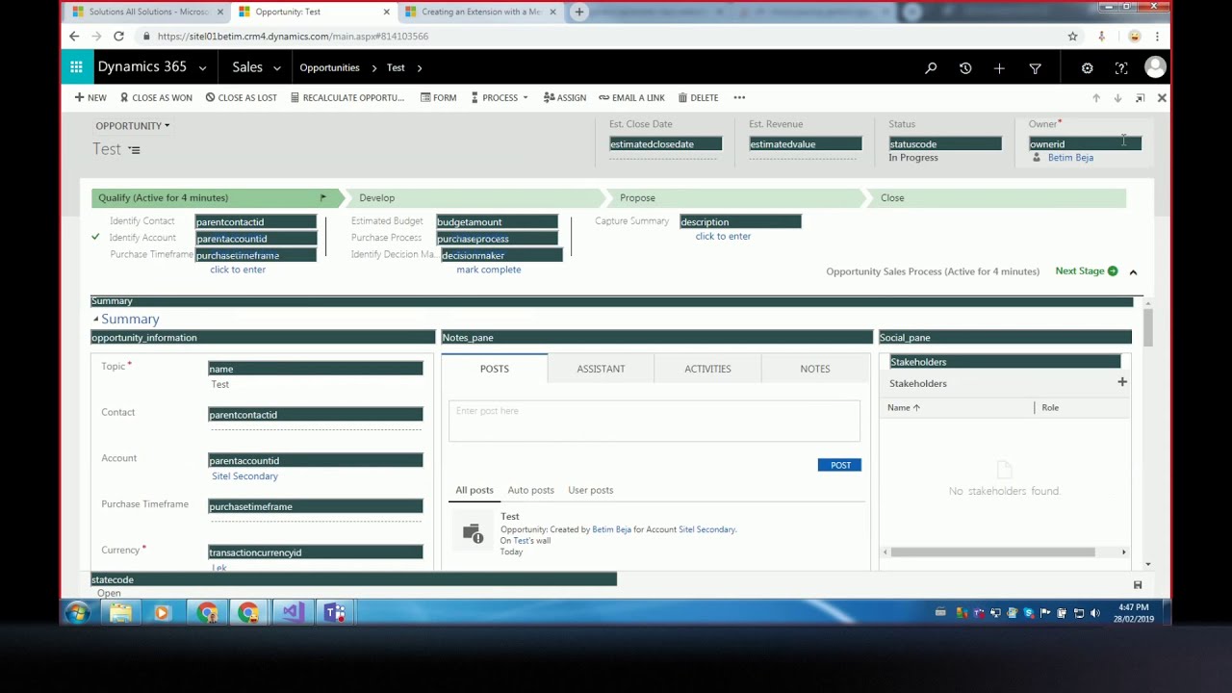Screen dimensions: 1232x693
Task: Filter posts to User posts
Action: click(590, 490)
